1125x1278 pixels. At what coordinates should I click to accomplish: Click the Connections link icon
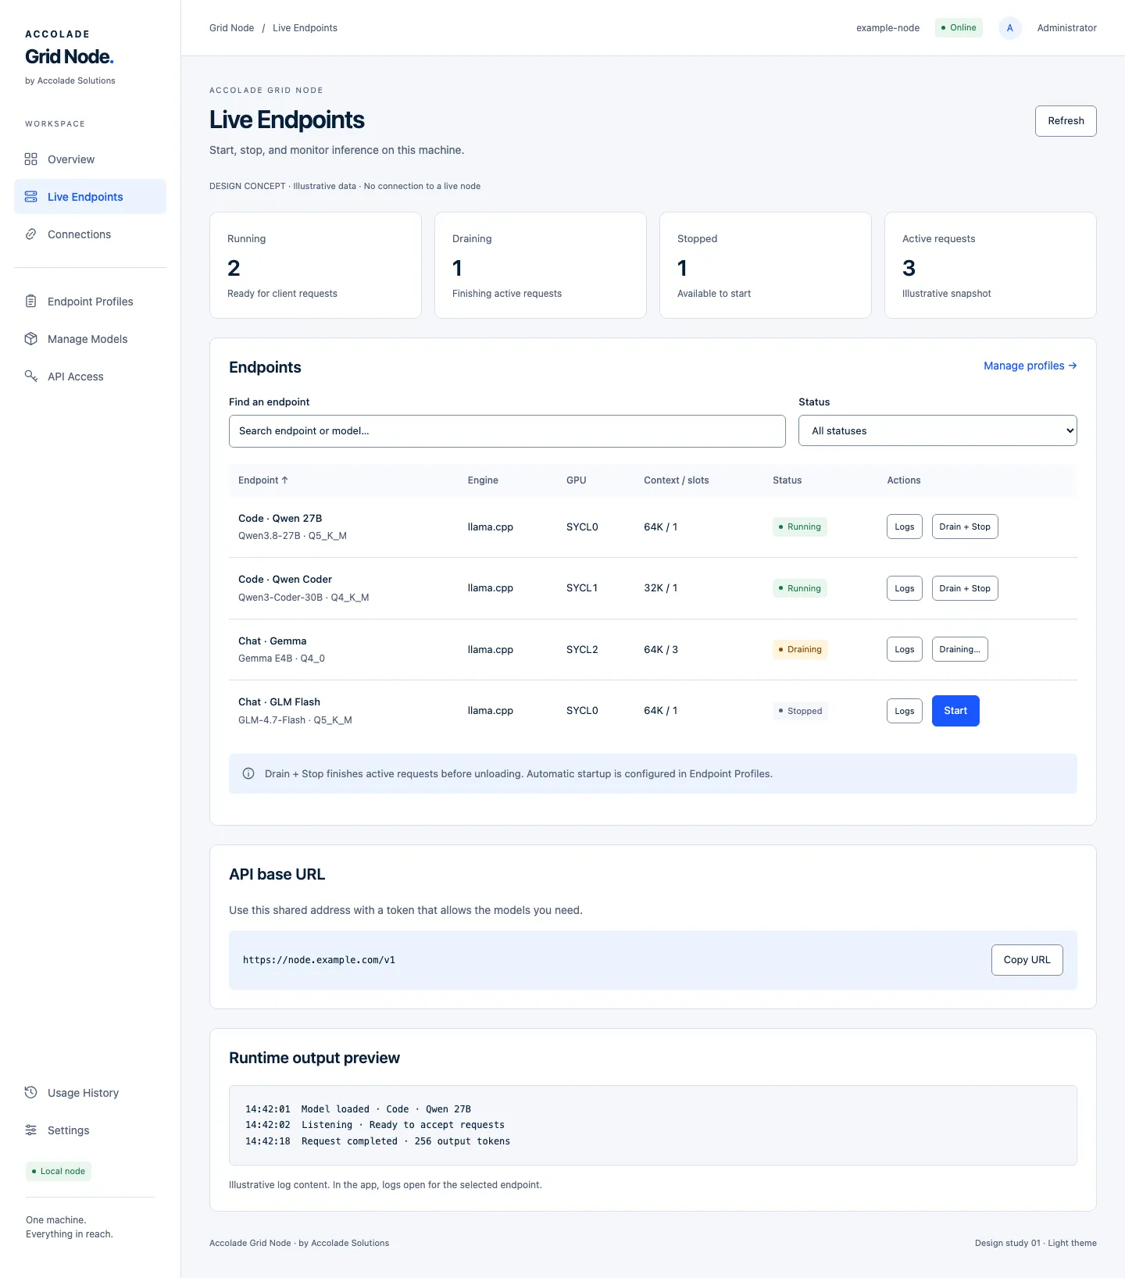pyautogui.click(x=31, y=234)
